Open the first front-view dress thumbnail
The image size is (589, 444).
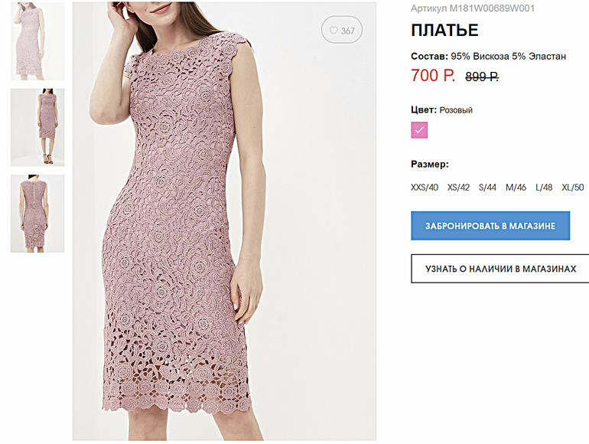pos(37,41)
